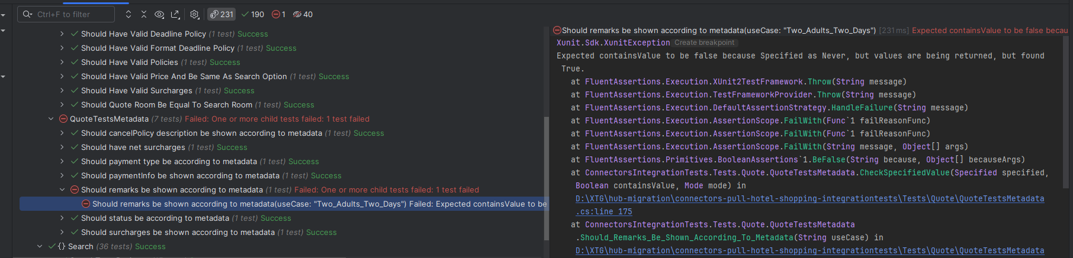
Task: Expand Should Have Valid Surcharges node
Action: pyautogui.click(x=62, y=91)
